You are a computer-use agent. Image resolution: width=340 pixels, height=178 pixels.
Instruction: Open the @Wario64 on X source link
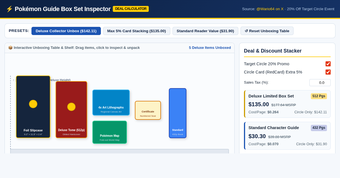[270, 9]
